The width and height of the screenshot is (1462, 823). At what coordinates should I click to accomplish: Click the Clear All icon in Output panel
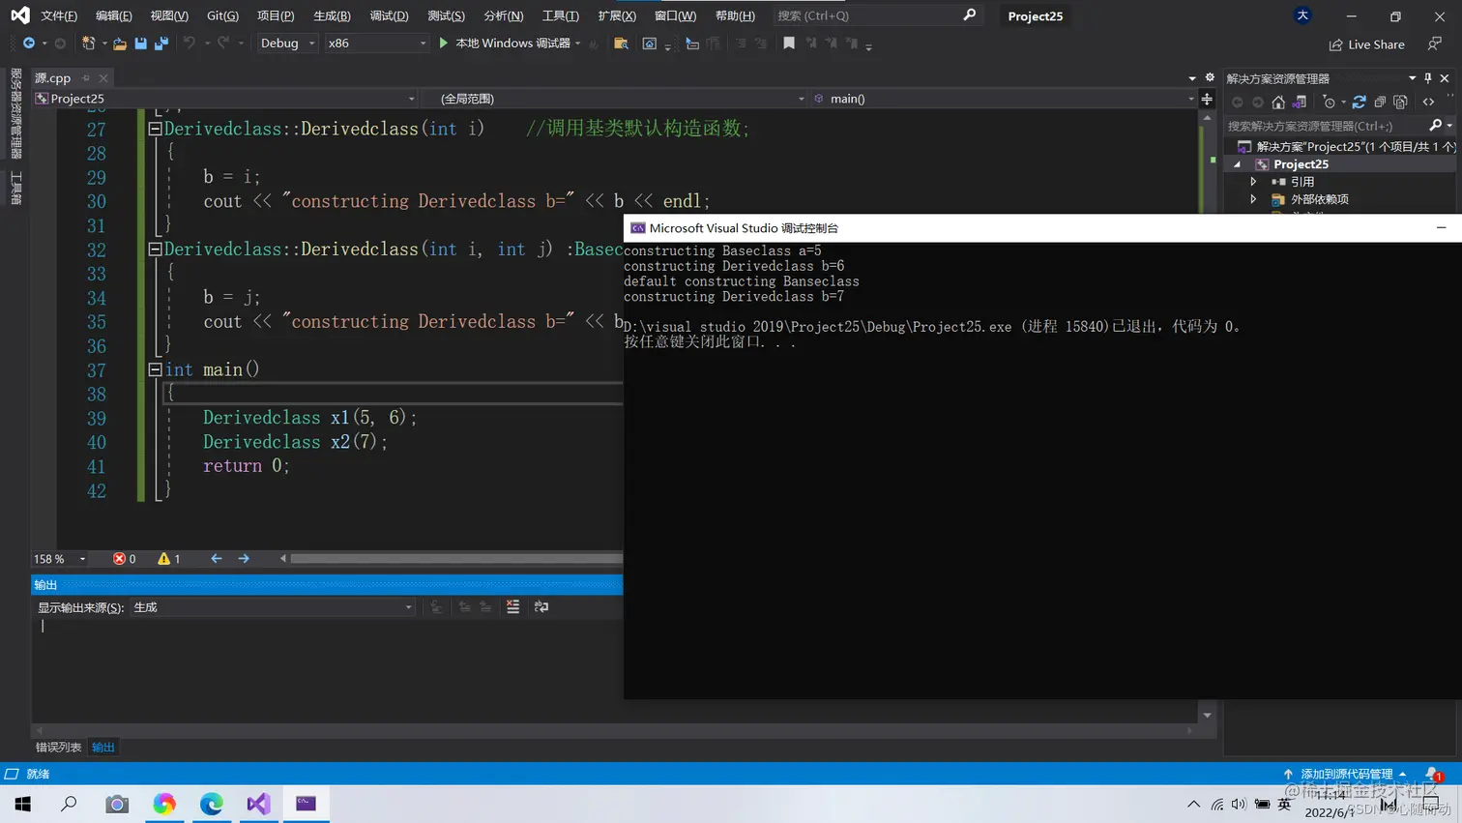(512, 607)
